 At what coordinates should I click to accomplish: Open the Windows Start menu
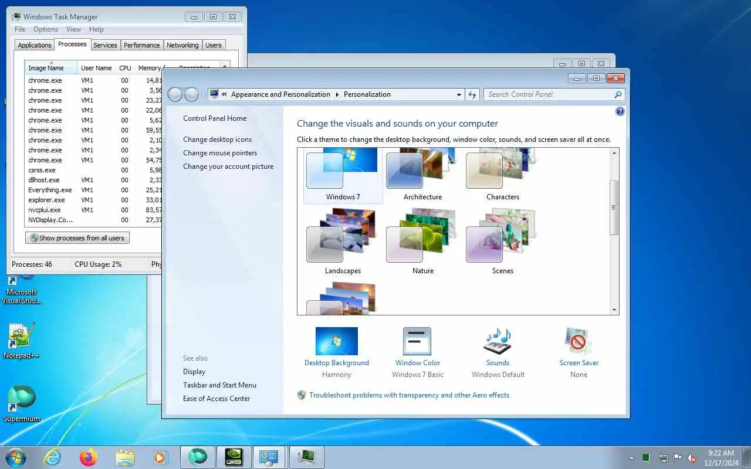pyautogui.click(x=15, y=457)
